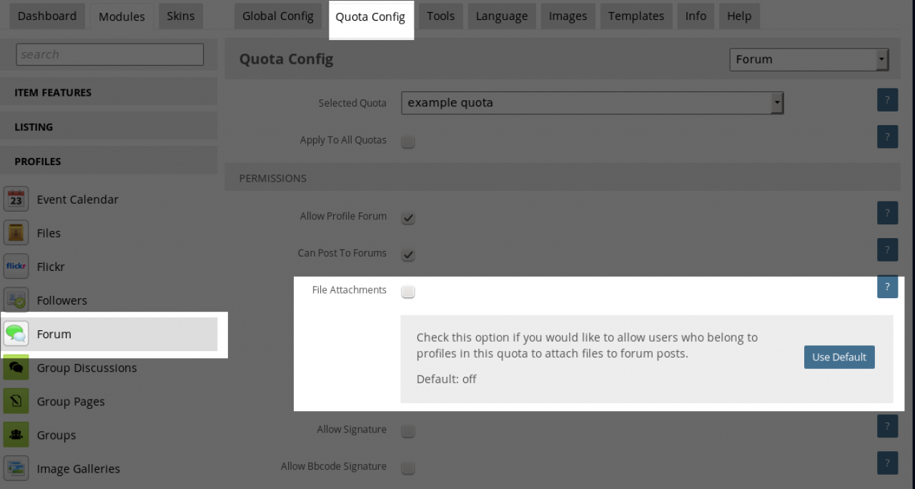Screen dimensions: 915x489
Task: Show help for Apply To All Quotas
Action: tap(887, 137)
